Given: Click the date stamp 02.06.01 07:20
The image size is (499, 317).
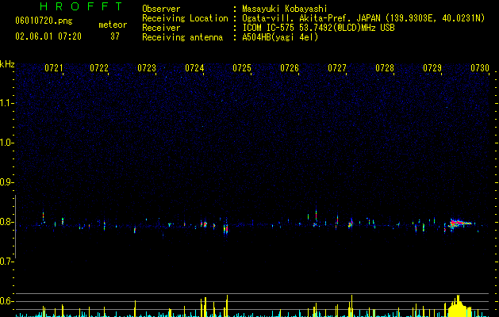Looking at the screenshot, I should pos(48,36).
